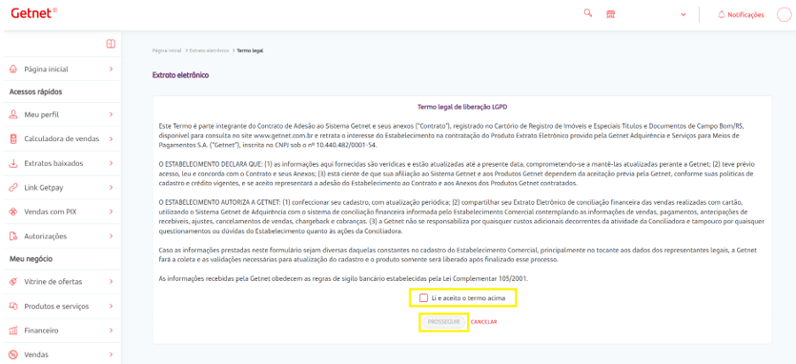Click the CANCELAR link

pos(483,322)
